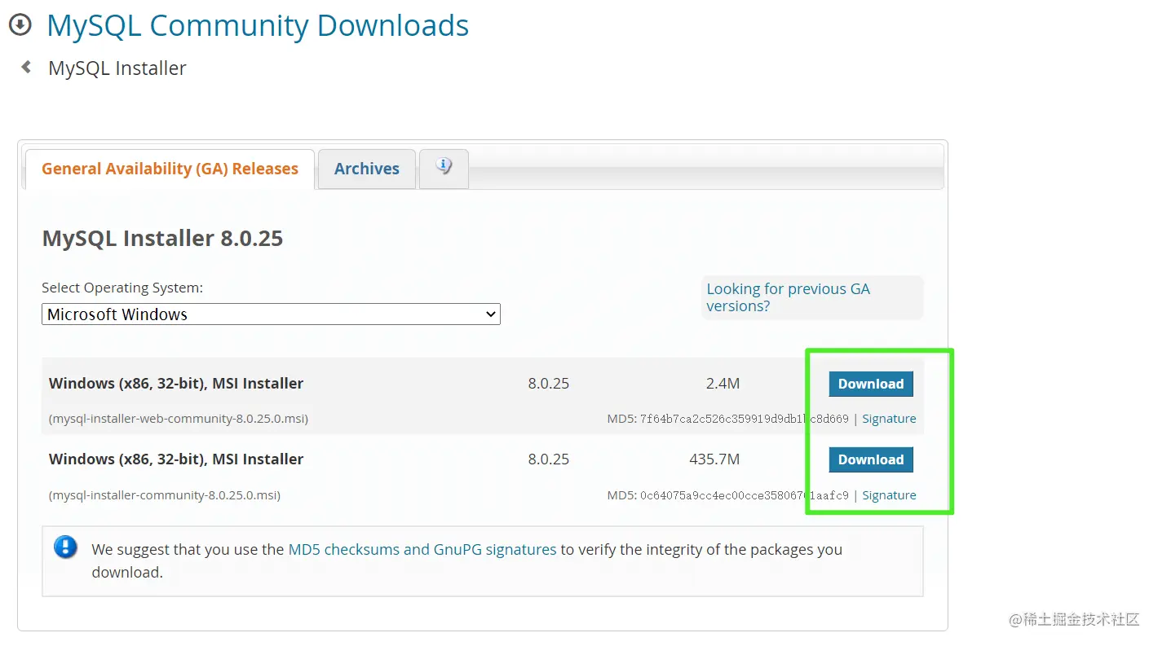Switch to the Archives tab
The width and height of the screenshot is (1158, 646).
tap(367, 169)
